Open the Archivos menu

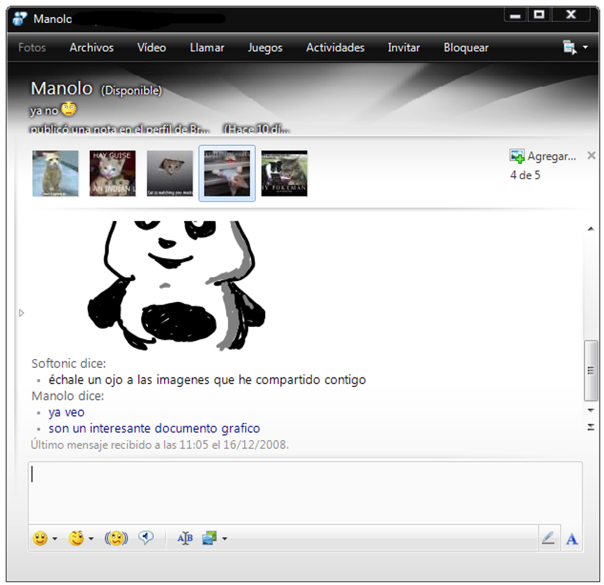pyautogui.click(x=92, y=47)
